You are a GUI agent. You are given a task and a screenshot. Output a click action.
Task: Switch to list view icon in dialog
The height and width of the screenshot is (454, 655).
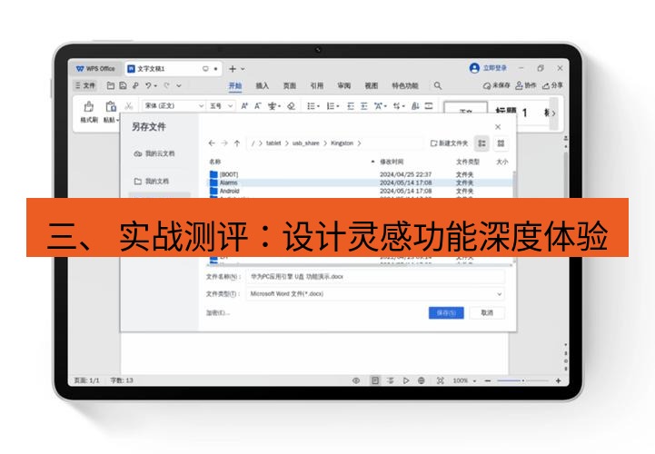pos(481,143)
